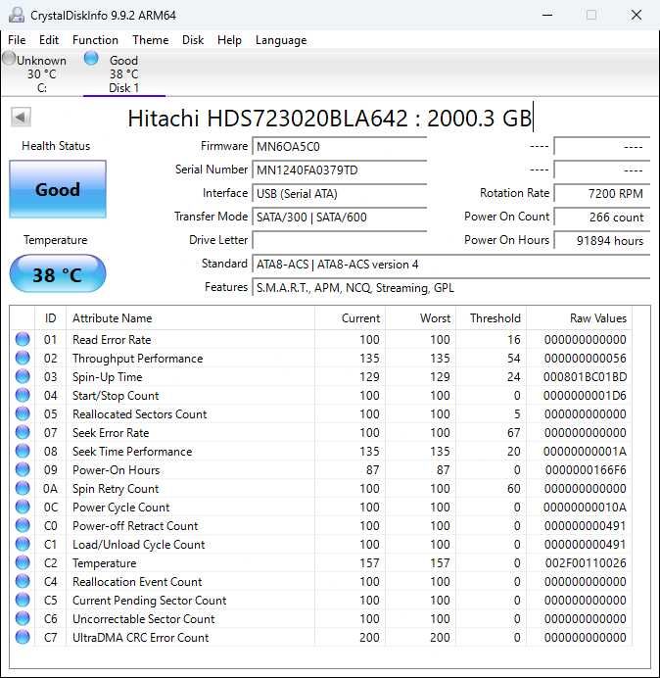Open the Edit menu
This screenshot has height=678, width=660.
48,40
